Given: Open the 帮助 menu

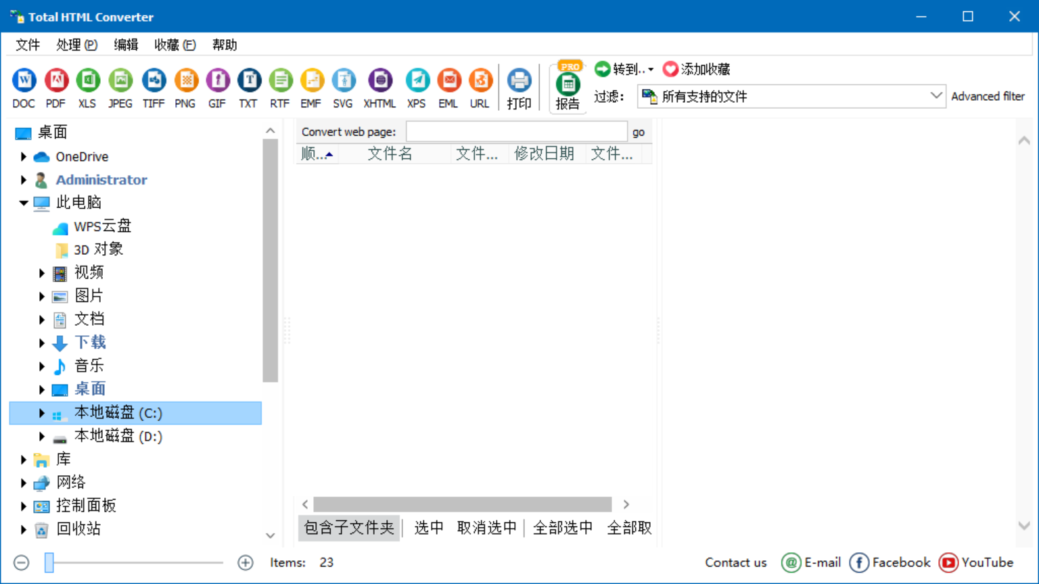Looking at the screenshot, I should pyautogui.click(x=225, y=45).
